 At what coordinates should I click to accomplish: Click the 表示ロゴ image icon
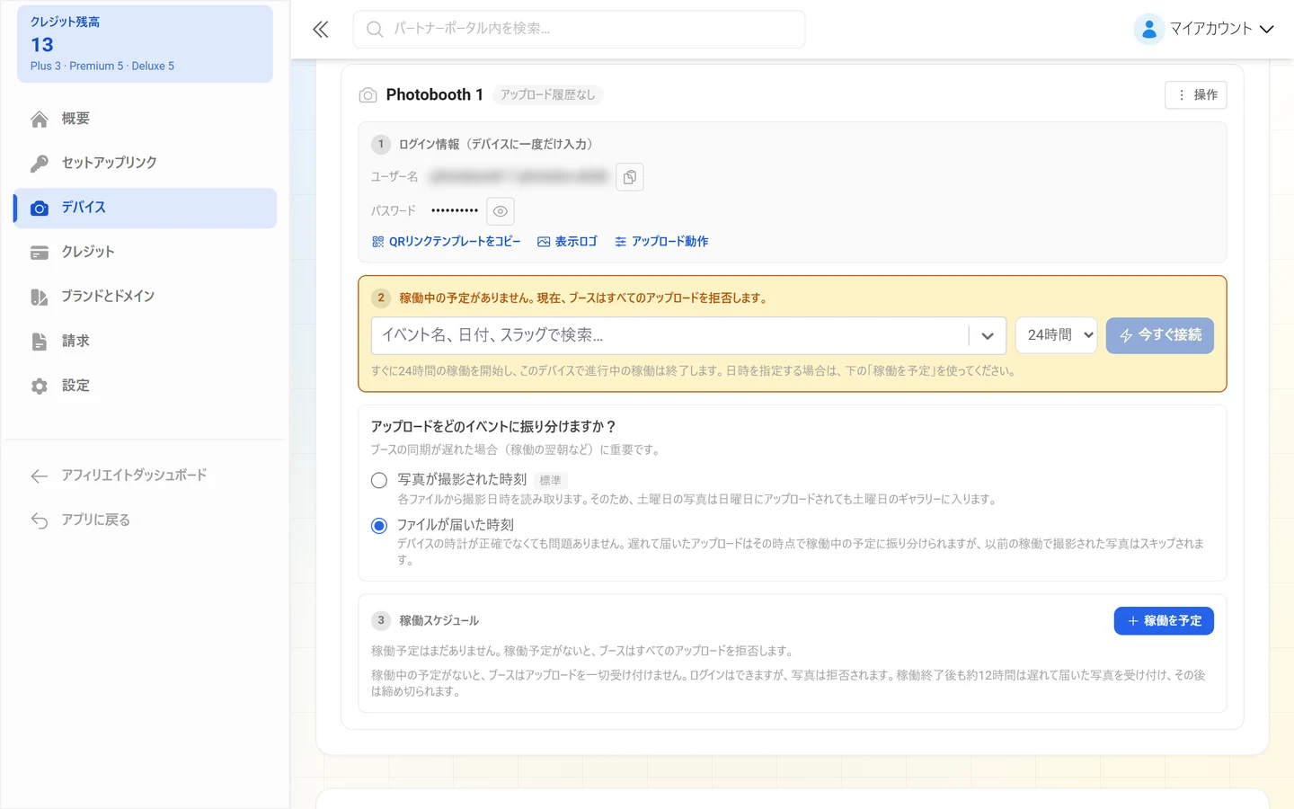(544, 242)
